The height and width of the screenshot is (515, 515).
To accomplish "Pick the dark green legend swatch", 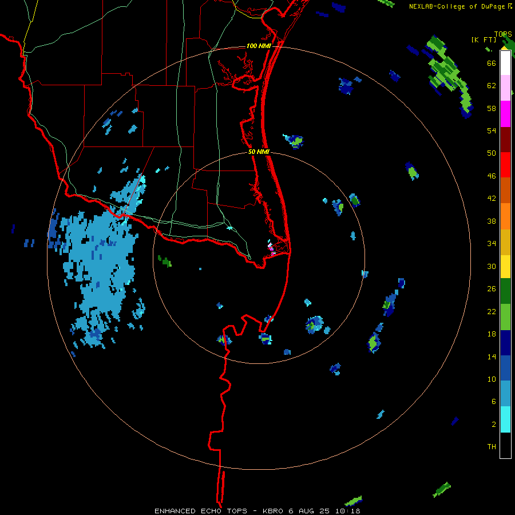I will (505, 291).
